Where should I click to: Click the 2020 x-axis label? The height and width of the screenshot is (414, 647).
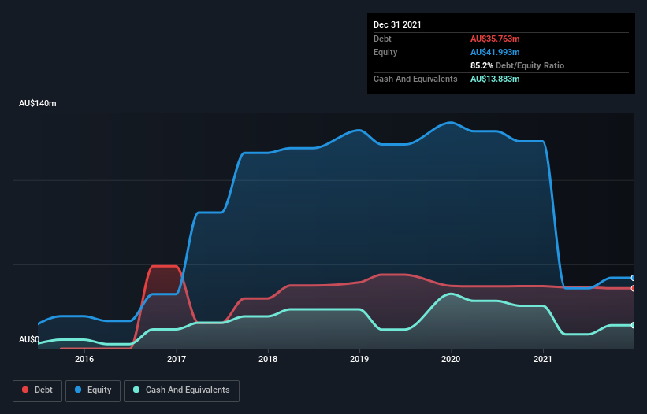click(451, 359)
